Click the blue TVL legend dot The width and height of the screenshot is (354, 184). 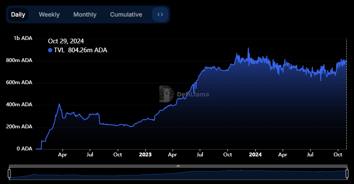click(50, 50)
